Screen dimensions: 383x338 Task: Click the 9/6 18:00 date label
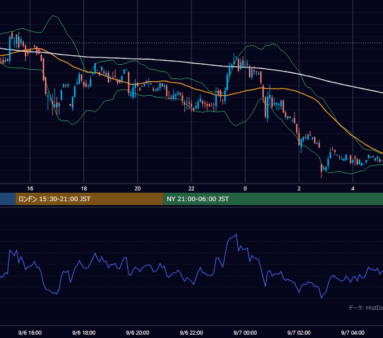click(x=84, y=332)
